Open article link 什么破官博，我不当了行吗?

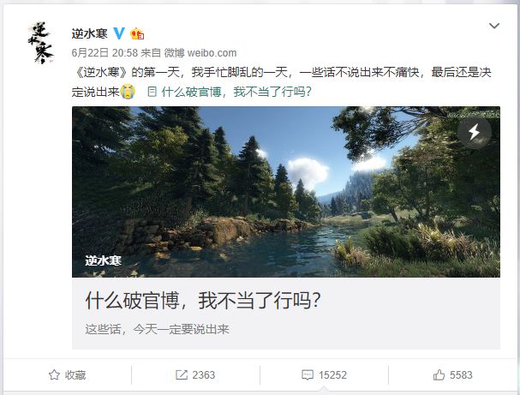coord(236,92)
